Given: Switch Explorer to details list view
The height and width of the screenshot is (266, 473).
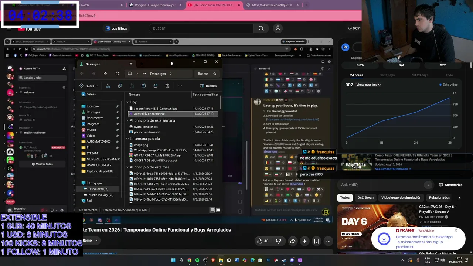Looking at the screenshot, I should click(x=212, y=210).
